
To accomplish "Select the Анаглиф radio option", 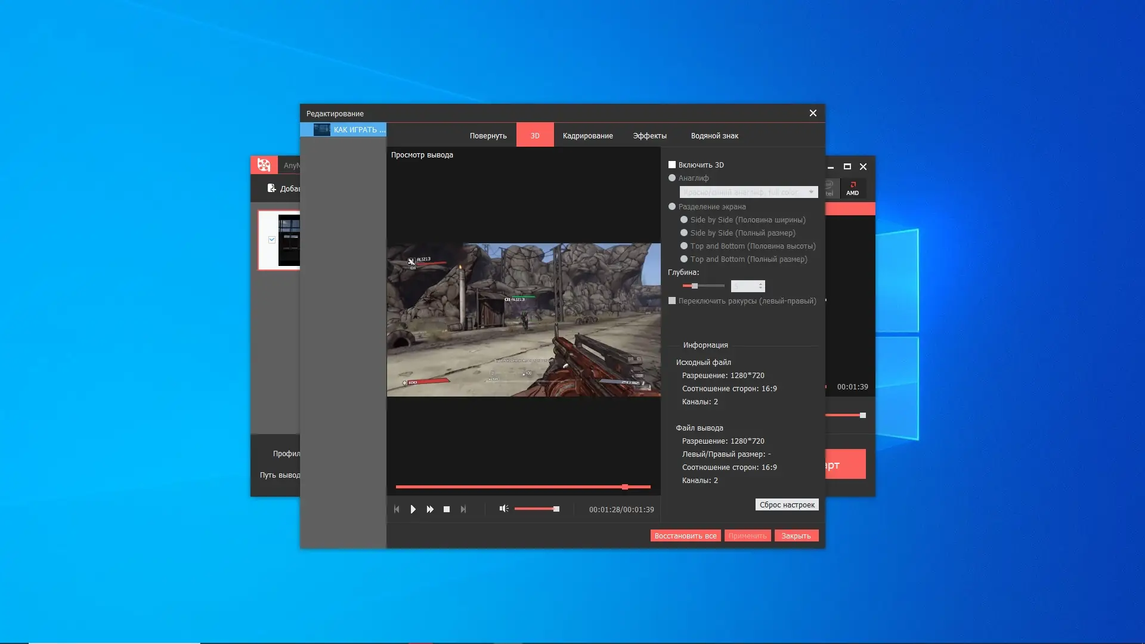I will (x=672, y=178).
